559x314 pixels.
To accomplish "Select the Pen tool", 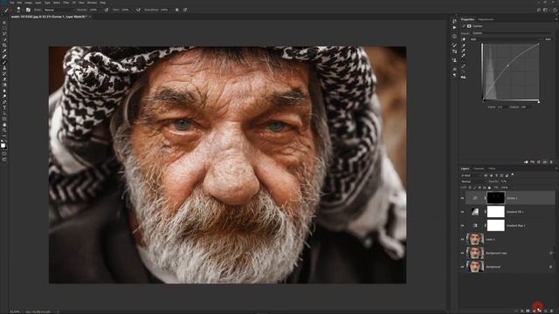I will pos(4,102).
